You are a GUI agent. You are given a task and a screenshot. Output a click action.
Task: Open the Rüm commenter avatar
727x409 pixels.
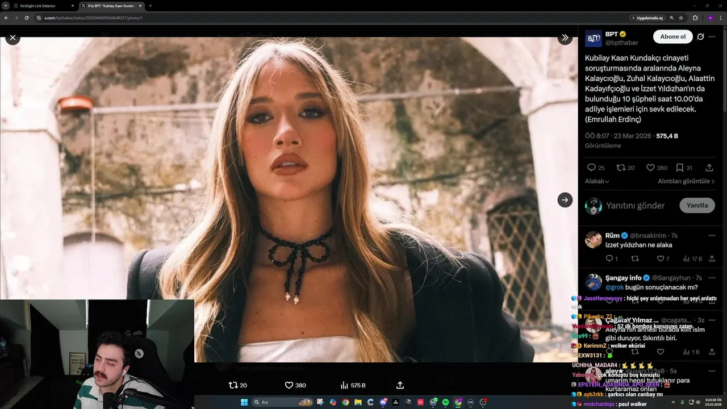coord(594,240)
